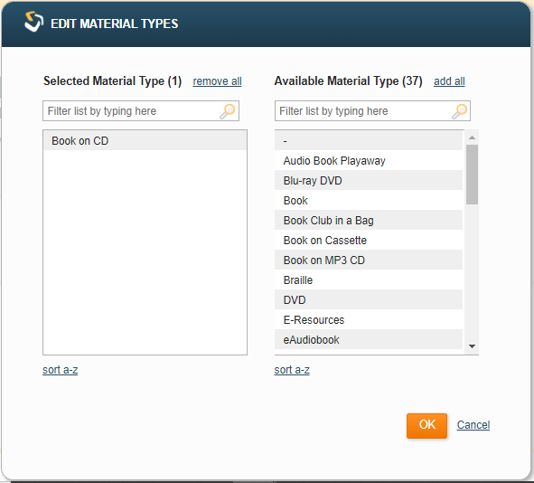Screen dimensions: 534x483
Task: Pick E-Resources from the Available list
Action: tap(369, 319)
